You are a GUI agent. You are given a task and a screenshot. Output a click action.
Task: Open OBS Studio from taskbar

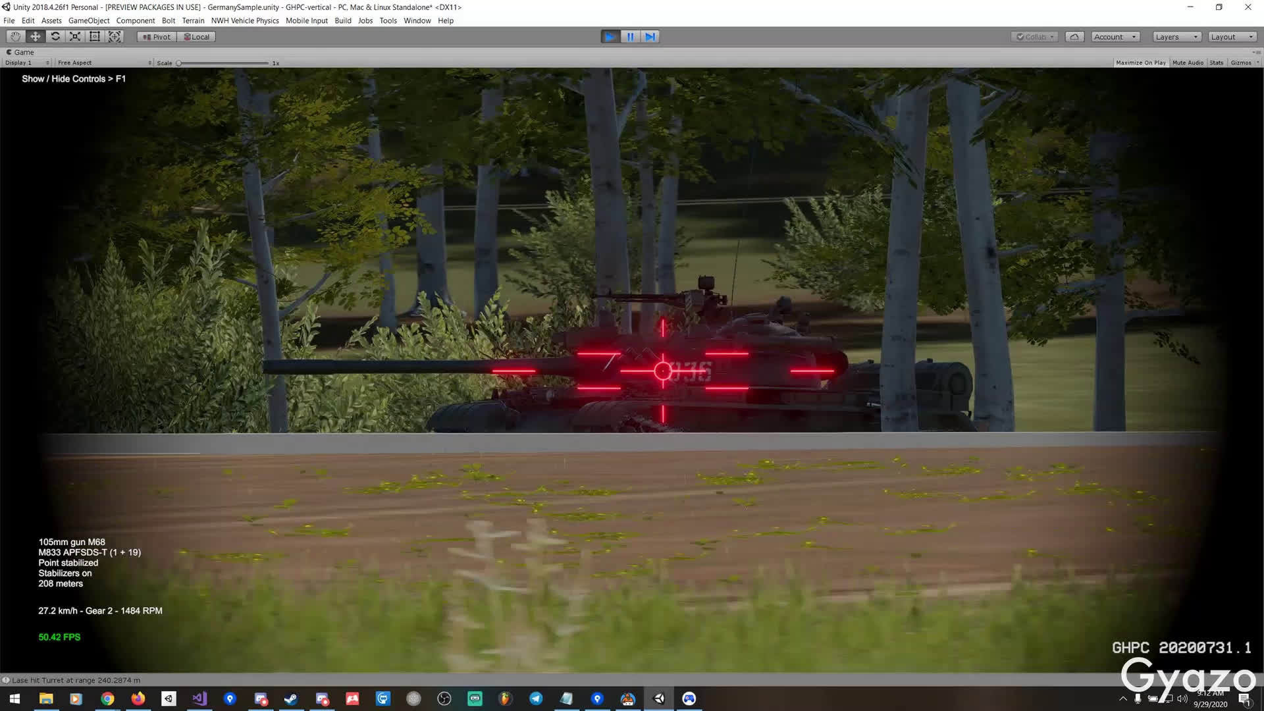[x=444, y=698]
